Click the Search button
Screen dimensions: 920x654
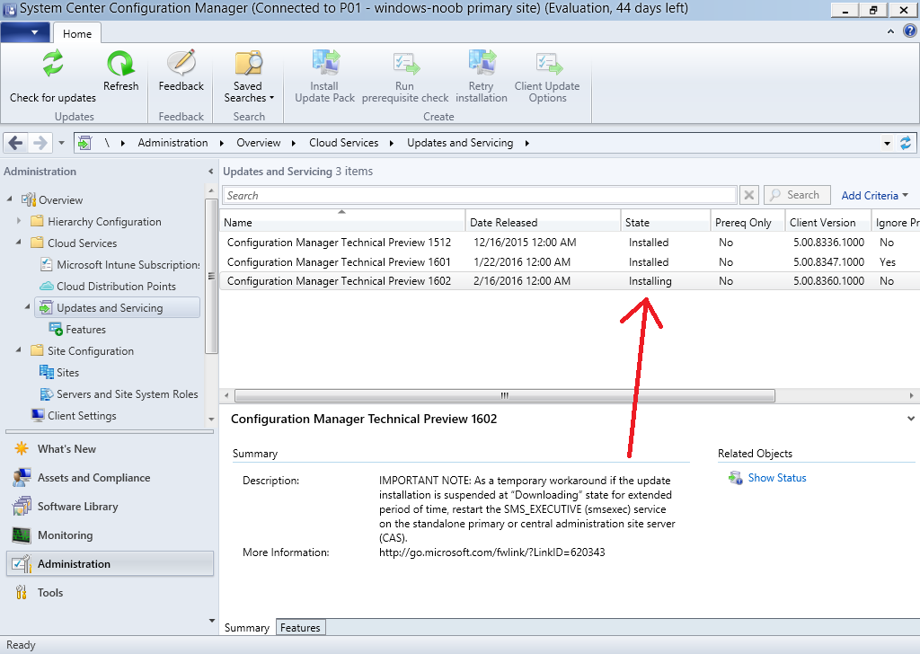coord(797,195)
